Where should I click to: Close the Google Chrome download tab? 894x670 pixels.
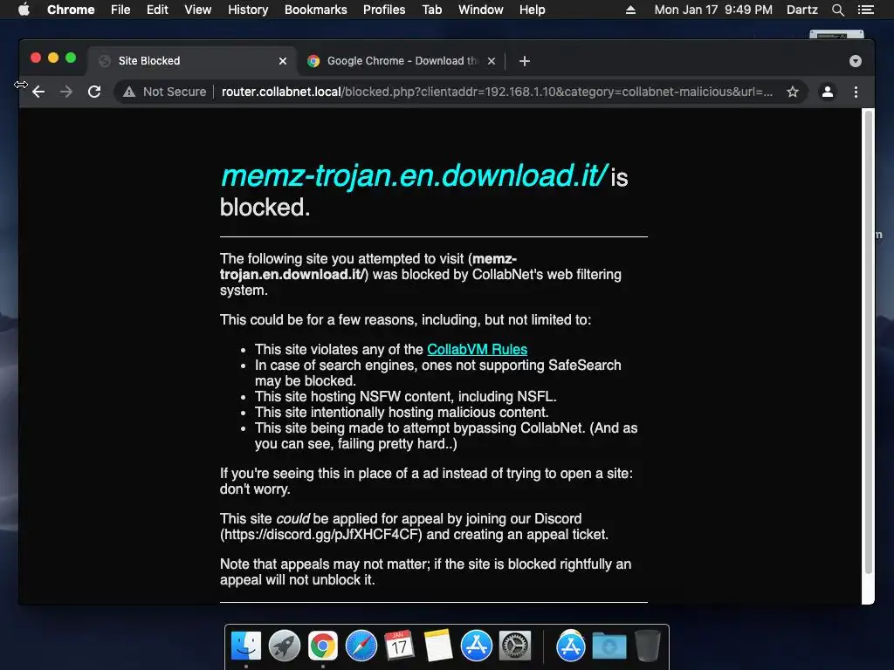coord(492,61)
